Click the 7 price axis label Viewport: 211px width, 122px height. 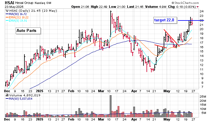pos(202,87)
